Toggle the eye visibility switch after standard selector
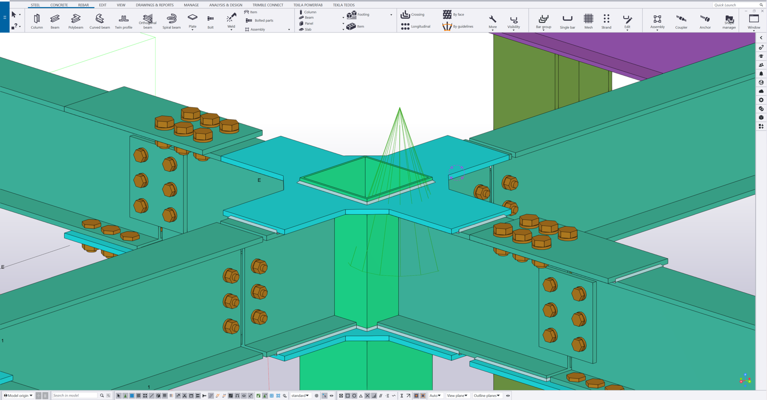 [331, 396]
